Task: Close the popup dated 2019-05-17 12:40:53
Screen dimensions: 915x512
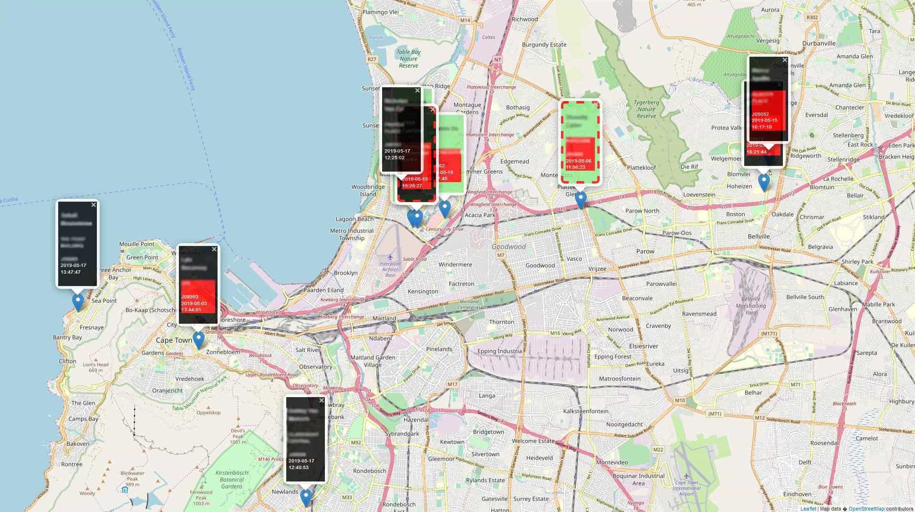Action: point(322,400)
